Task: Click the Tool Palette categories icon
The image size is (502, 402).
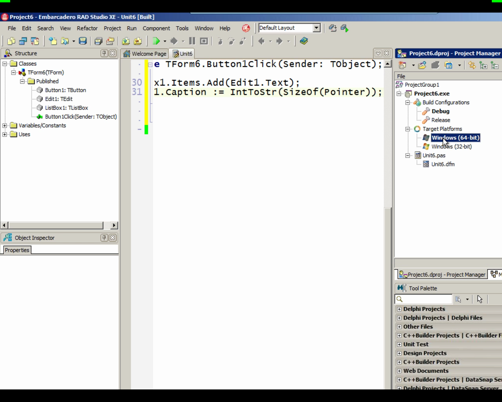Action: point(458,299)
